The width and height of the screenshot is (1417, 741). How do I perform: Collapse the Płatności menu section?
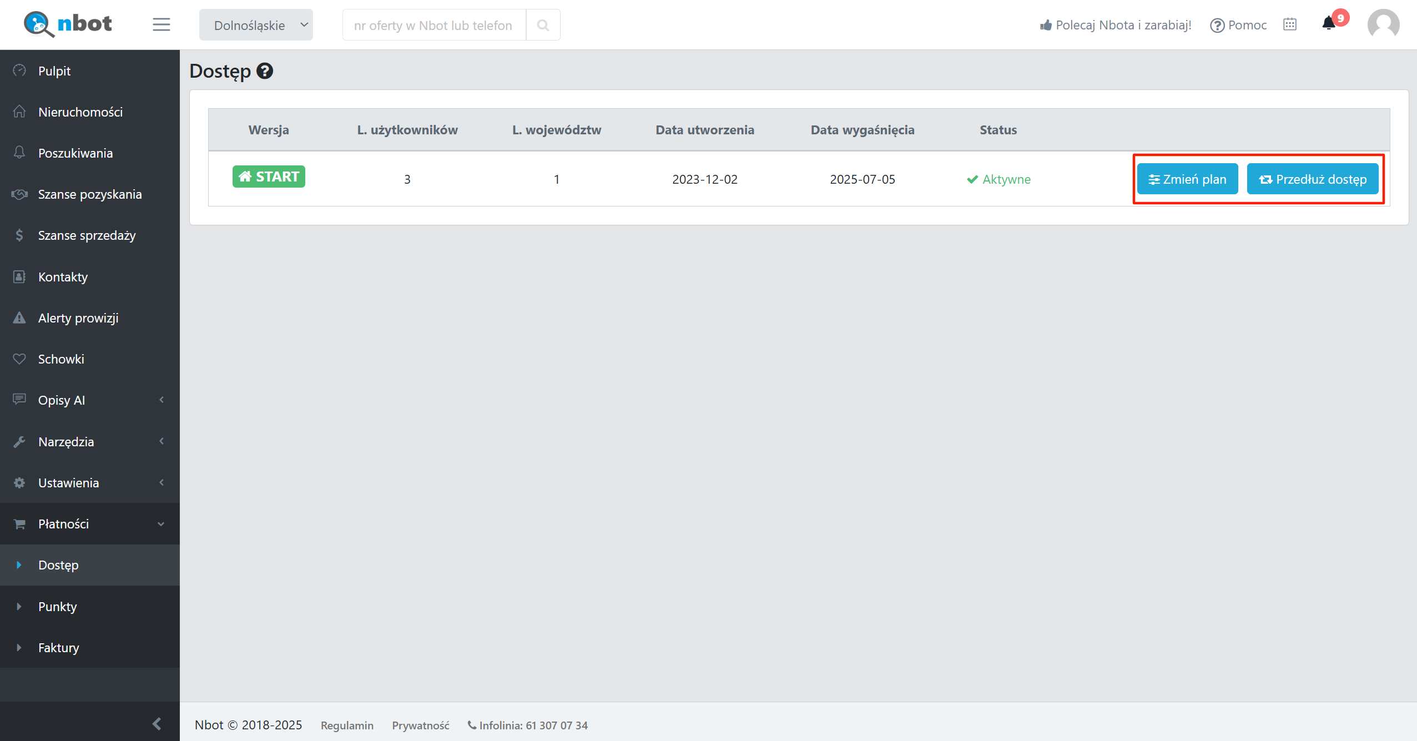pyautogui.click(x=89, y=524)
